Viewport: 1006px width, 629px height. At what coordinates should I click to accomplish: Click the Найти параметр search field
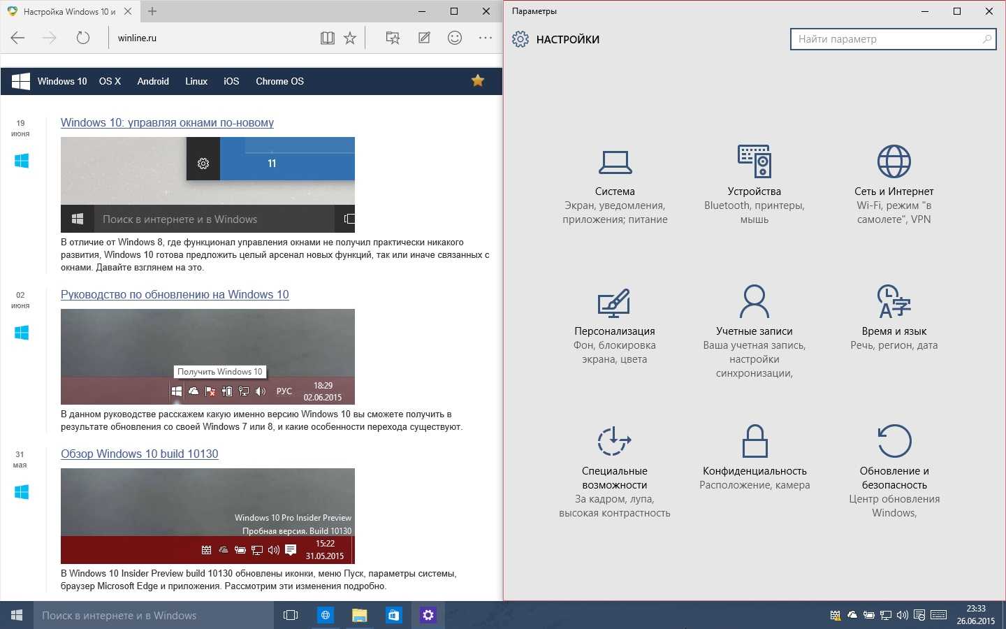tap(887, 39)
